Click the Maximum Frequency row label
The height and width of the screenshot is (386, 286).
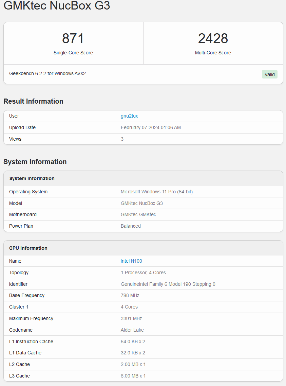click(x=31, y=318)
